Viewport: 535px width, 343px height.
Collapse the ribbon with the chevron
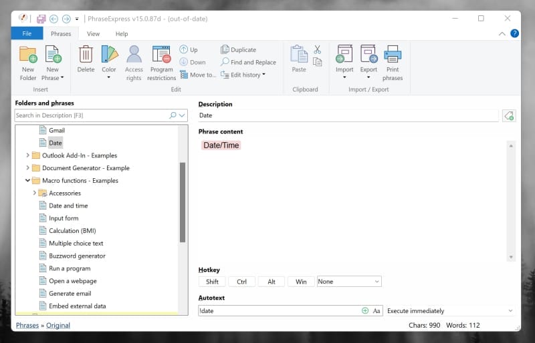pos(502,34)
